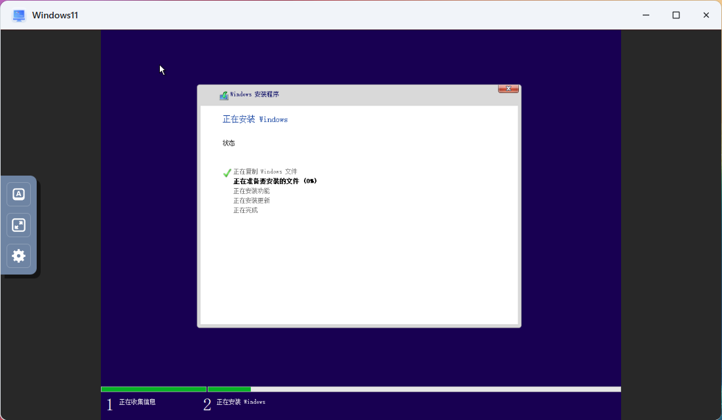Maximize the Windows11 VM window
Image resolution: width=722 pixels, height=420 pixels.
(x=676, y=15)
